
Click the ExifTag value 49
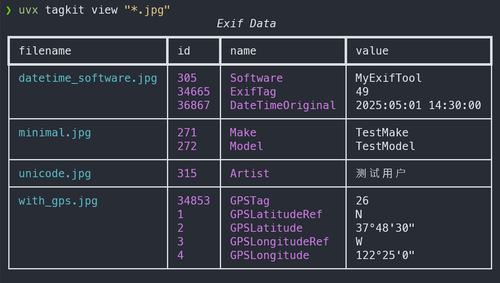coord(362,92)
